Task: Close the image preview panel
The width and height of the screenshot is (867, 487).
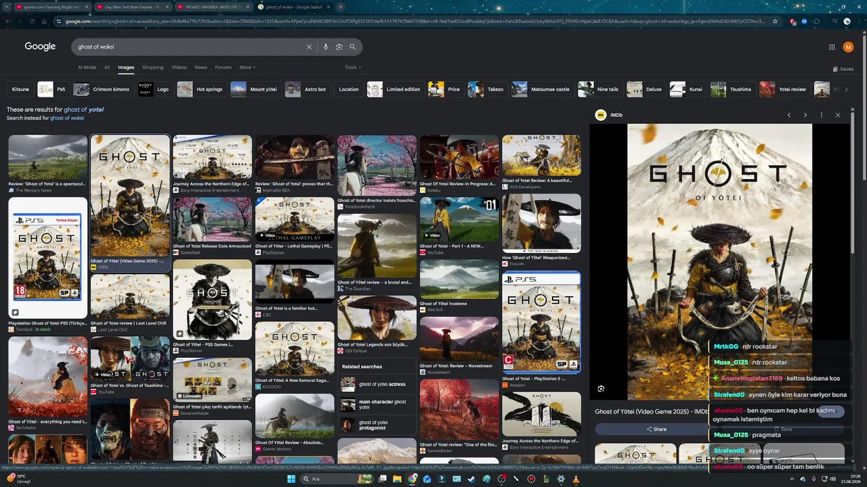Action: coord(838,115)
